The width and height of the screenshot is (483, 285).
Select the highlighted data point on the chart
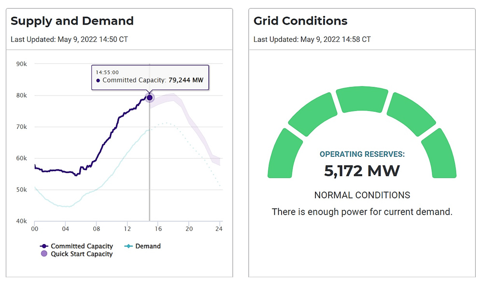pos(150,97)
